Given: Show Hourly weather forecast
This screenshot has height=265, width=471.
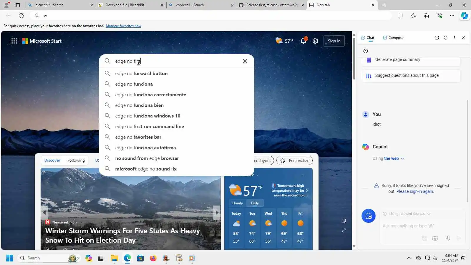Looking at the screenshot, I should (238, 203).
